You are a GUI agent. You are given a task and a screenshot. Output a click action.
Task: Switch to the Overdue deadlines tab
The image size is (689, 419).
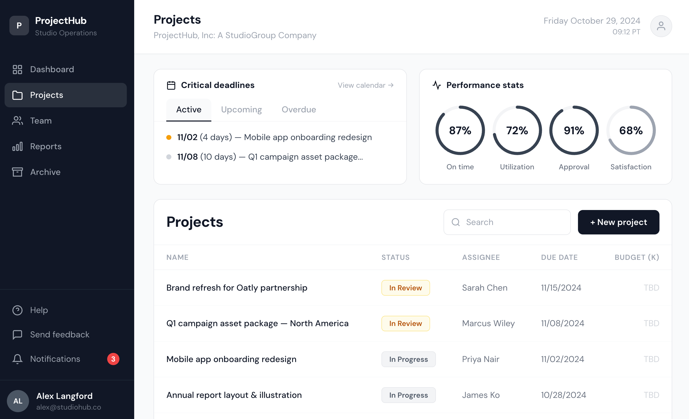point(299,109)
